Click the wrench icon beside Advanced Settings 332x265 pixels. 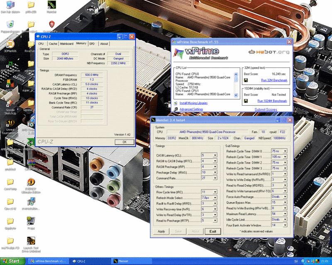pos(176,109)
